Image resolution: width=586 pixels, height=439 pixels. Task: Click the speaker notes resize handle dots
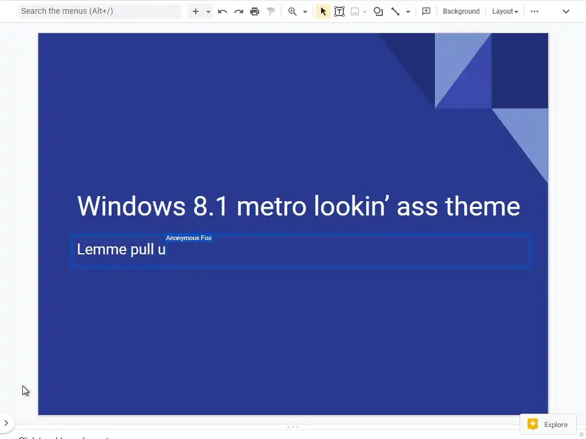[292, 427]
